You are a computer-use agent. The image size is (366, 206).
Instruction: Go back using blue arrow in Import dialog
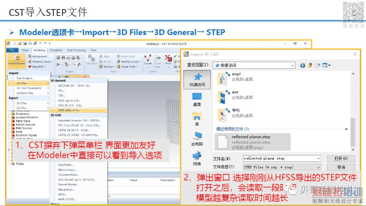303,65
